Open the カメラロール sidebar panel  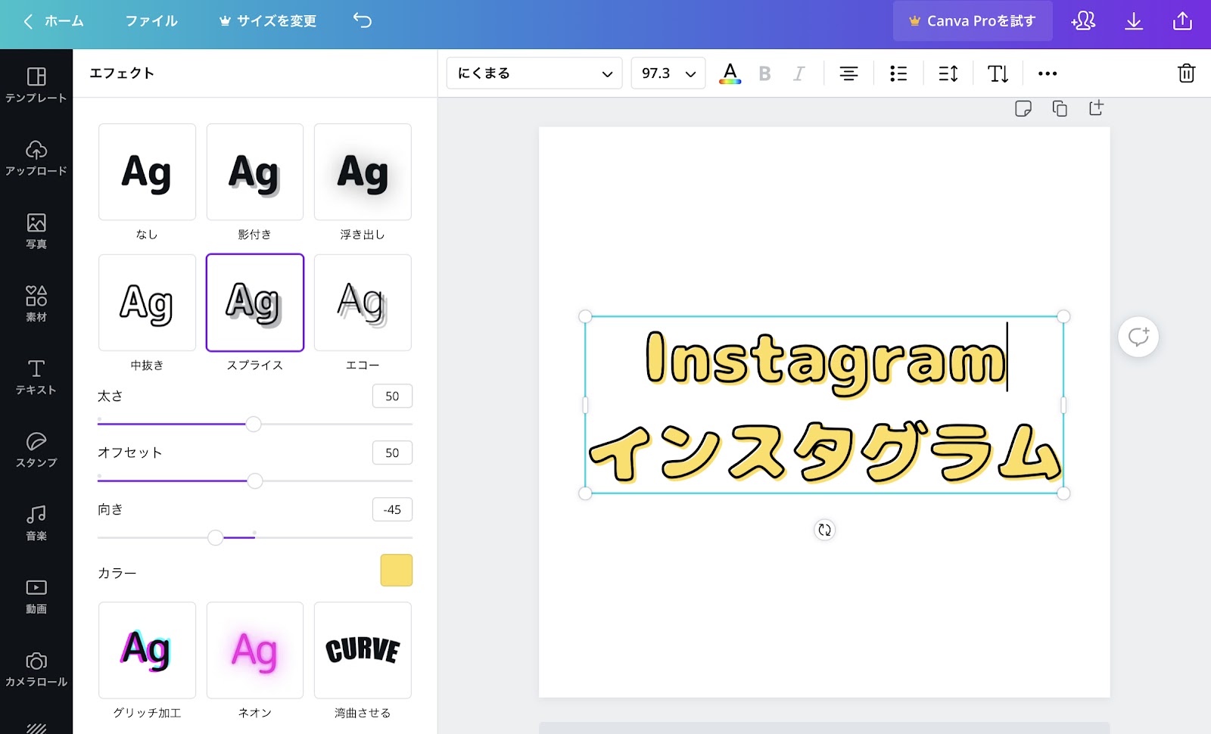click(36, 669)
